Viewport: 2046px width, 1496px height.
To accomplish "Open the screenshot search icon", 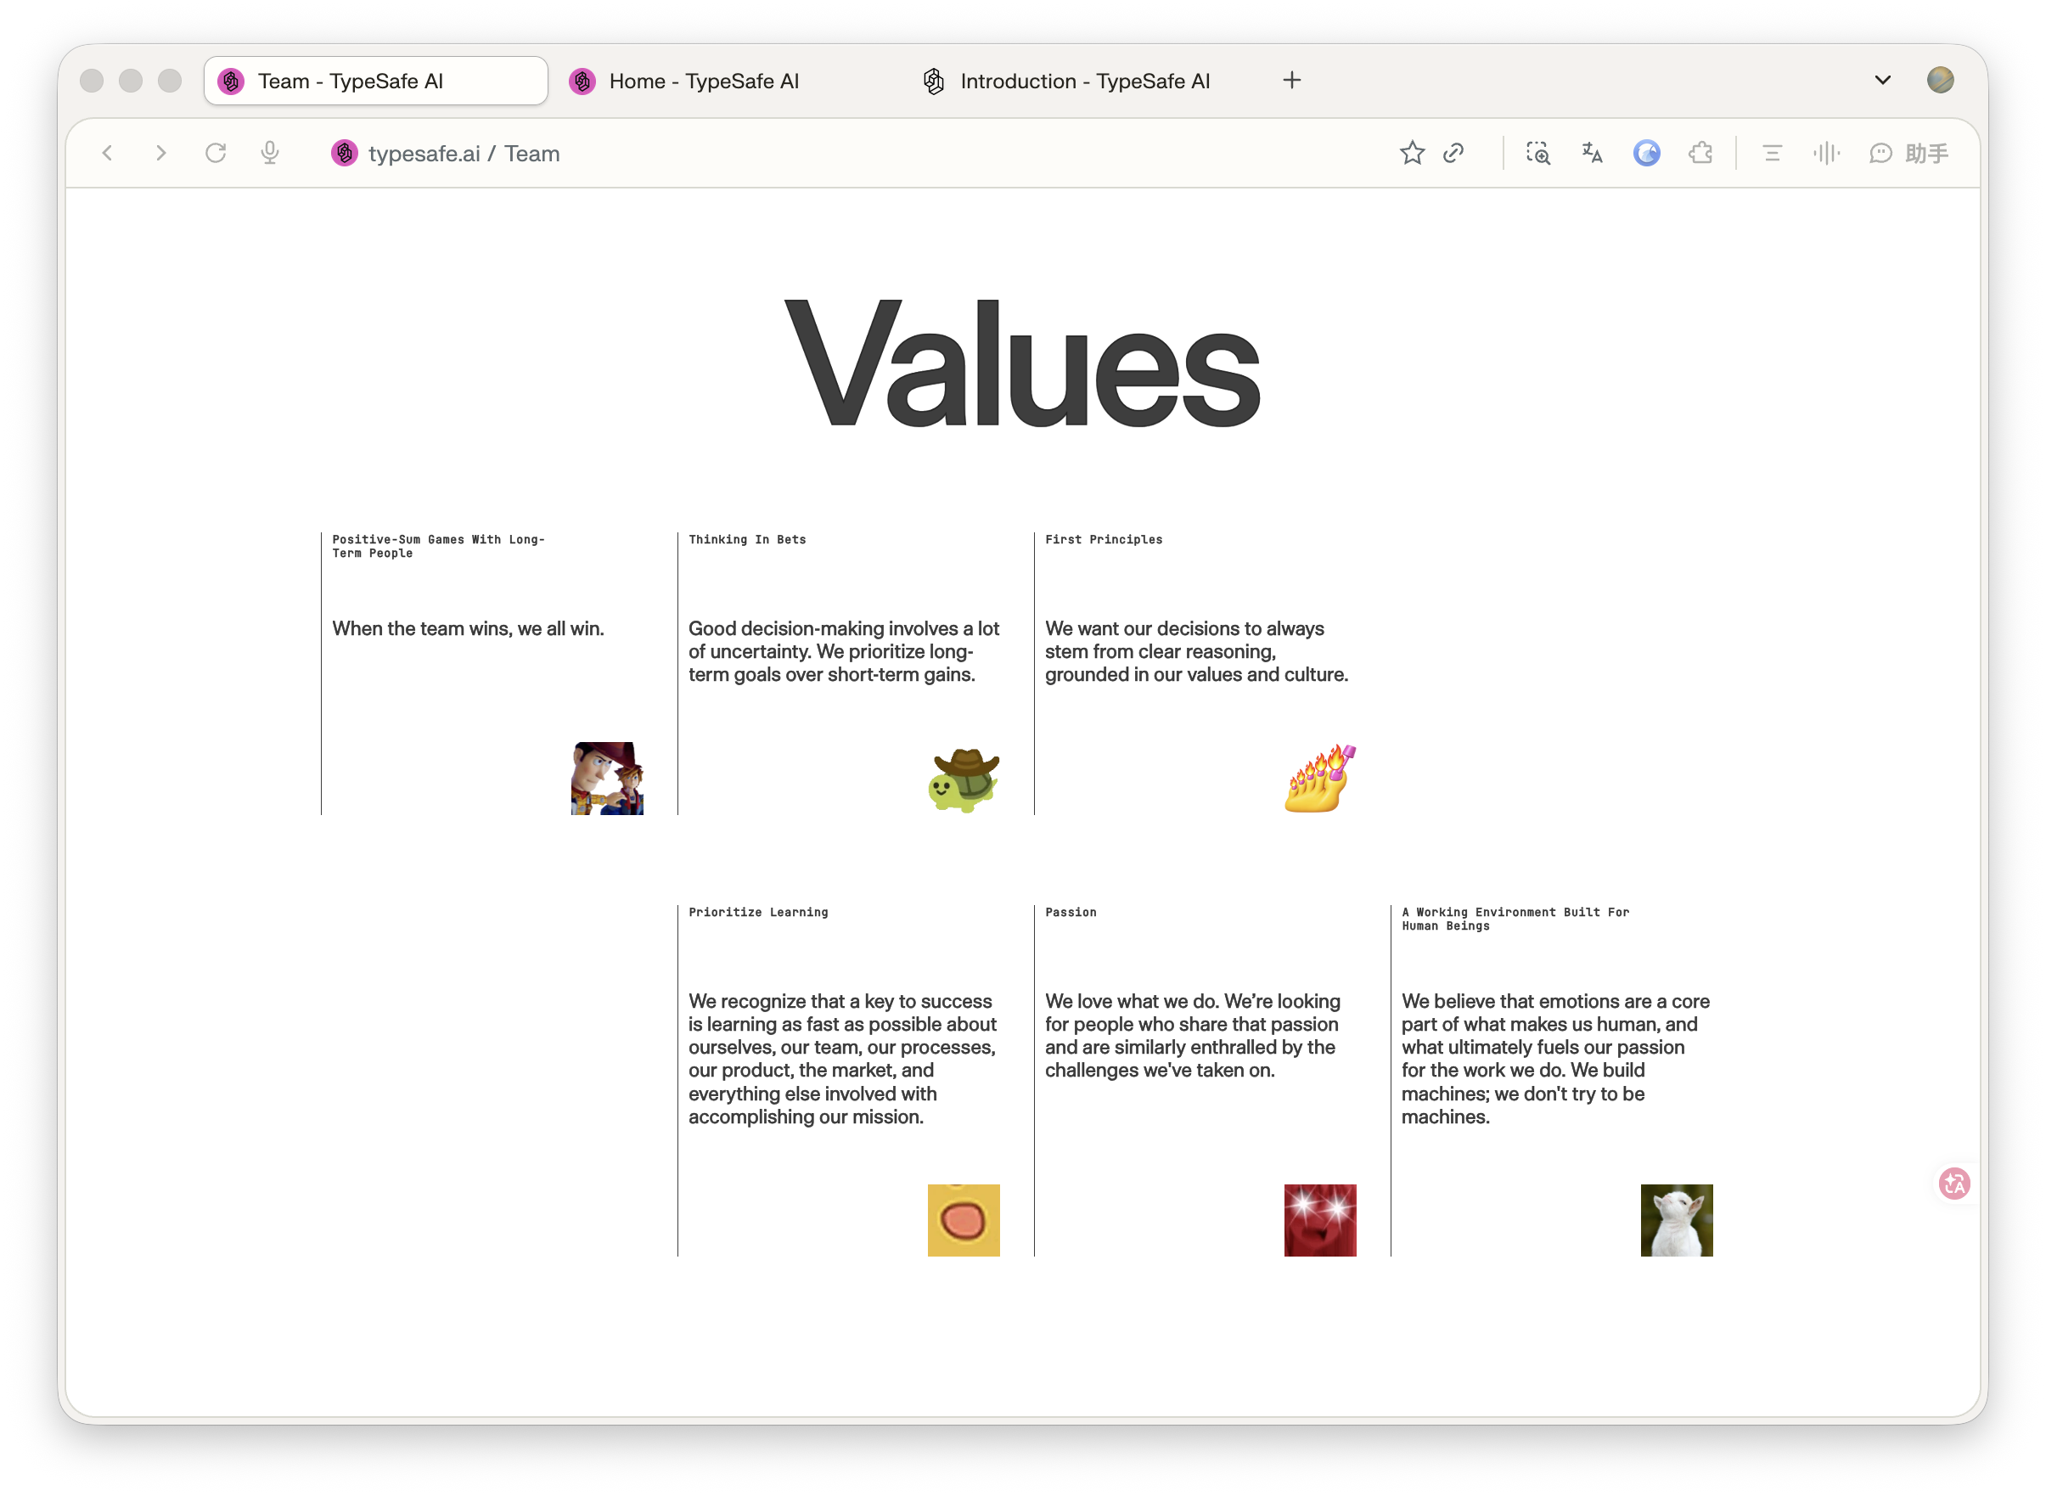I will pyautogui.click(x=1538, y=153).
